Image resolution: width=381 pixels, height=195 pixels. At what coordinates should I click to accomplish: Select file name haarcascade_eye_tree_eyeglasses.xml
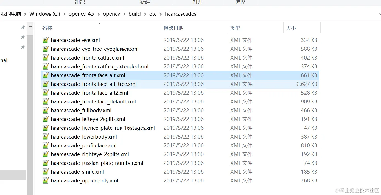coord(95,49)
